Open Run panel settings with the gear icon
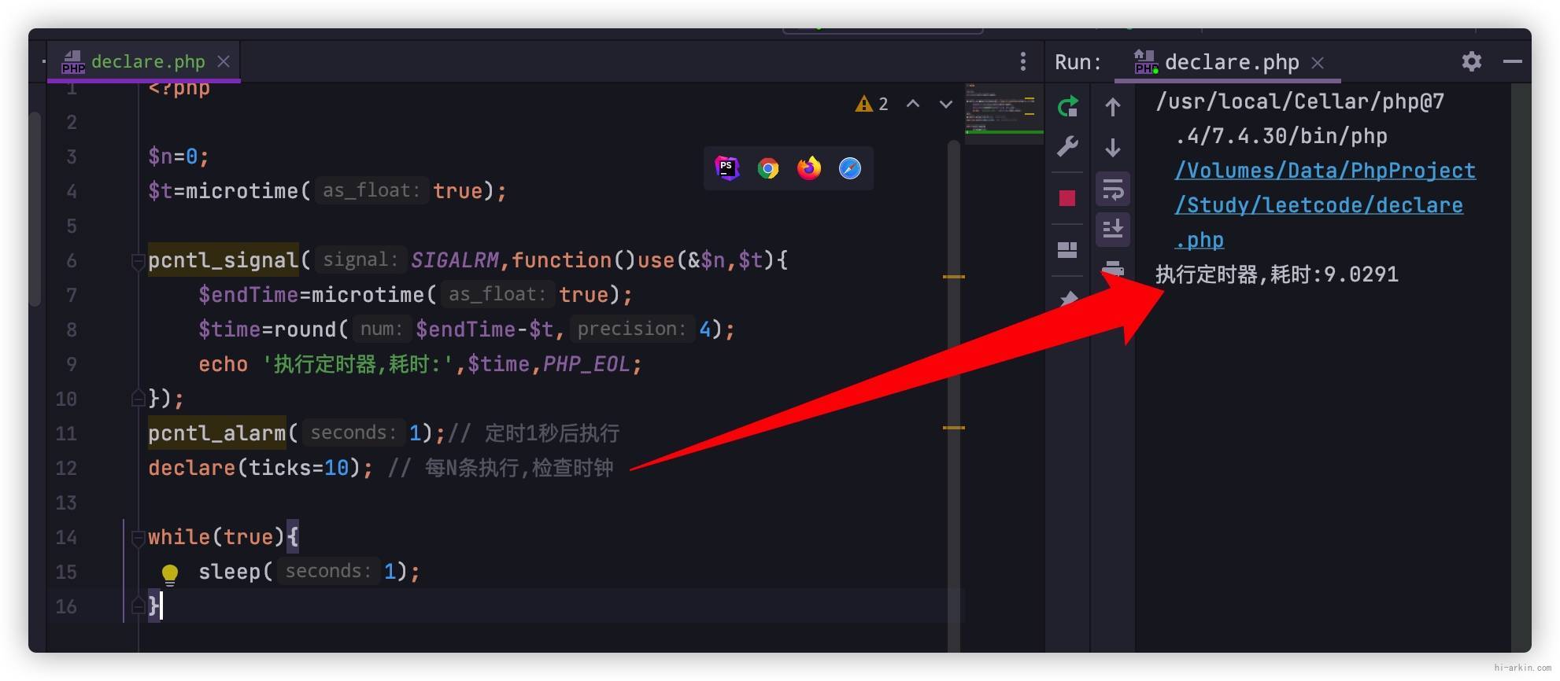 (x=1471, y=61)
